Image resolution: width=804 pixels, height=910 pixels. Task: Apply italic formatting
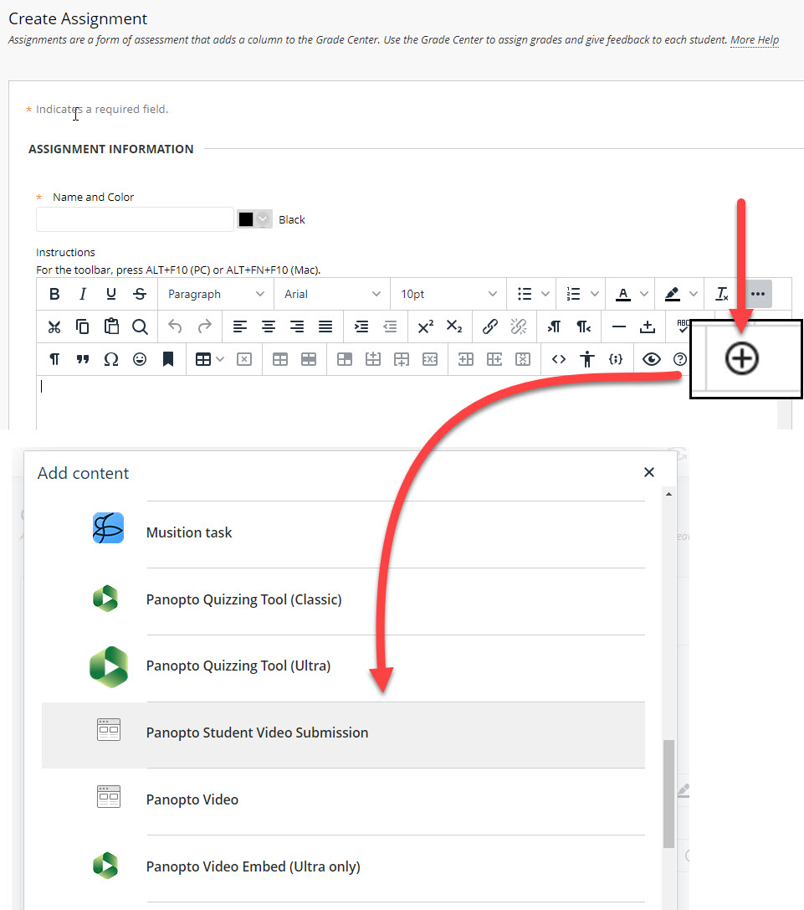pos(83,294)
